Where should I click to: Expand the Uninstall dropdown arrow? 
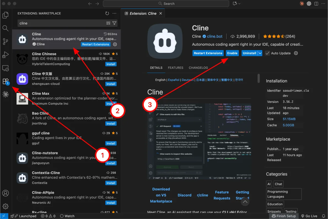pyautogui.click(x=260, y=53)
